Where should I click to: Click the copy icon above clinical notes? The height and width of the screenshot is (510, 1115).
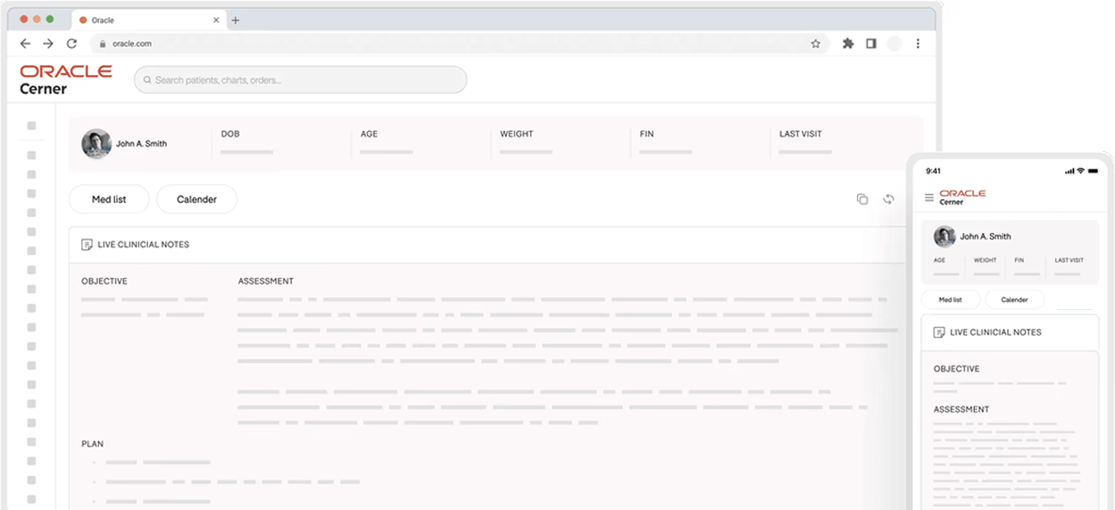861,199
